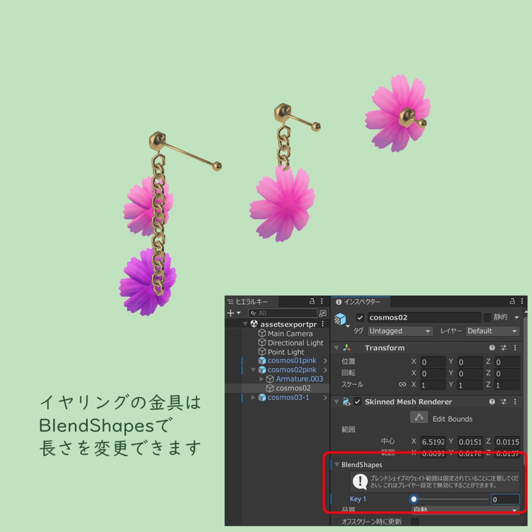Image resolution: width=532 pixels, height=532 pixels.
Task: Click the scale constrain-proportions link icon
Action: tap(402, 384)
